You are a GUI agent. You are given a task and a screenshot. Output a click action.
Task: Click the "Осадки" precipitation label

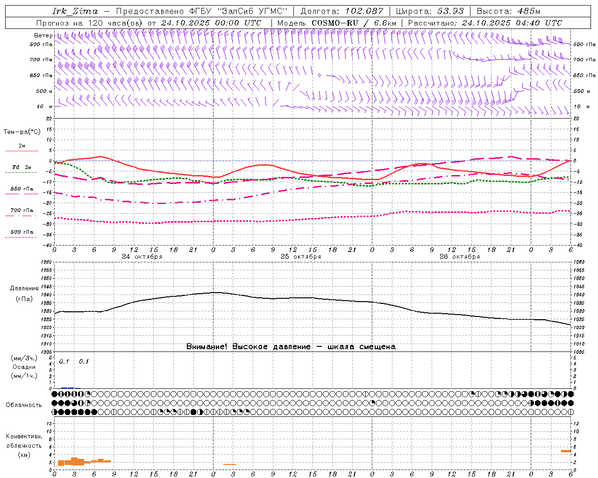24,367
